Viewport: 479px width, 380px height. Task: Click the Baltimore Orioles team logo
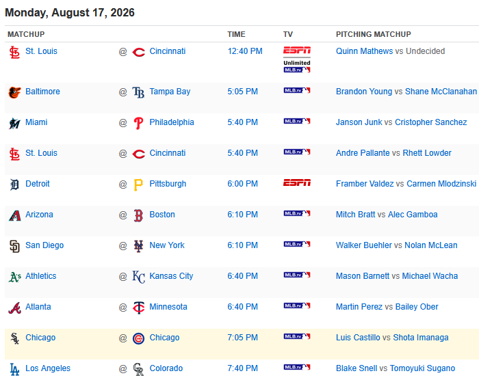(14, 92)
